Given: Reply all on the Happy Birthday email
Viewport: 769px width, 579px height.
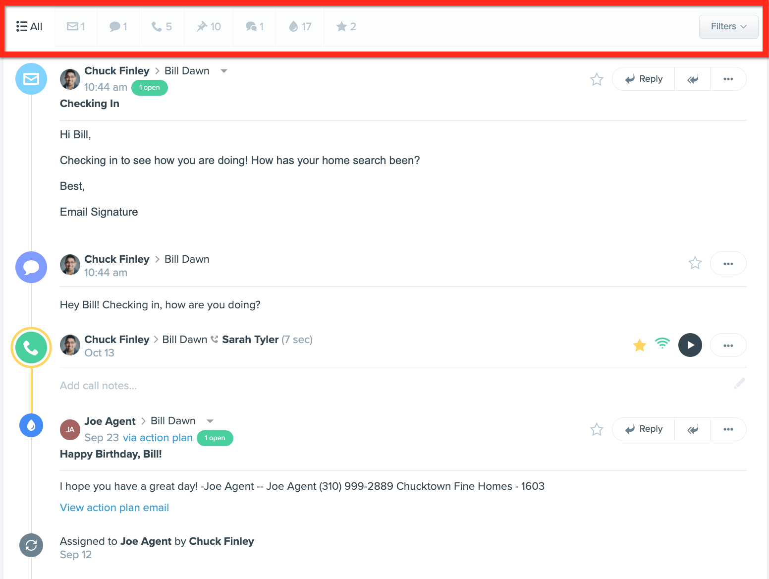Looking at the screenshot, I should tap(693, 429).
